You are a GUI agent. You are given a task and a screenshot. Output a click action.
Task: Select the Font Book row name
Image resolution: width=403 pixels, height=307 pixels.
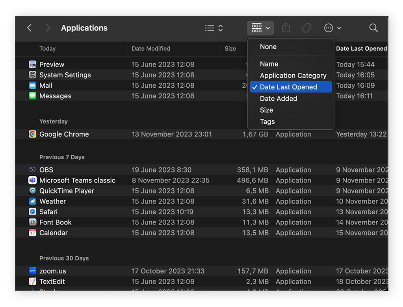click(x=55, y=222)
